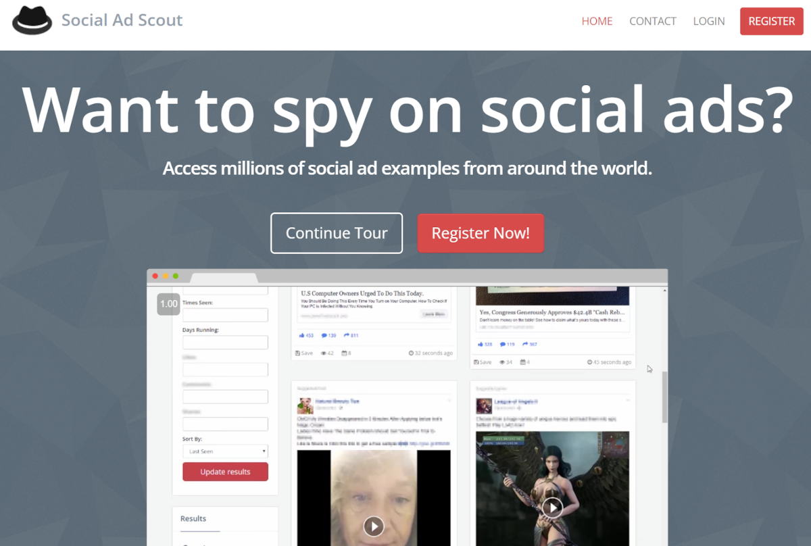Click the black fedora hat logo
This screenshot has height=546, width=811.
pyautogui.click(x=32, y=20)
